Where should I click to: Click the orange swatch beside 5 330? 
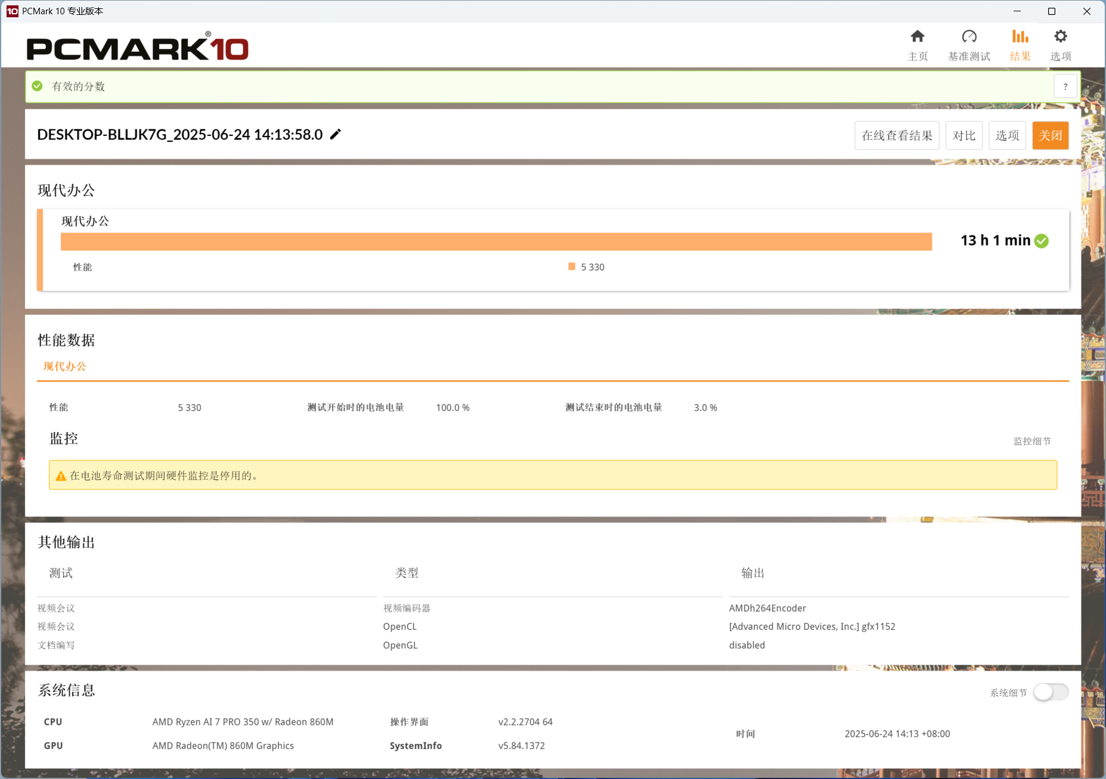(x=572, y=266)
